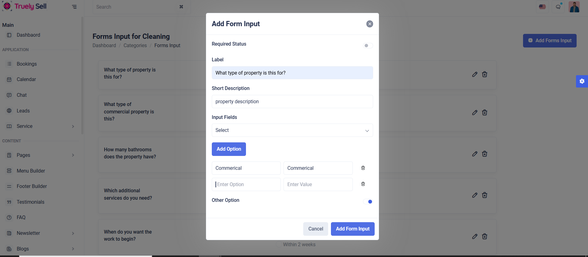Delete the empty option row
The height and width of the screenshot is (257, 588).
pyautogui.click(x=363, y=184)
